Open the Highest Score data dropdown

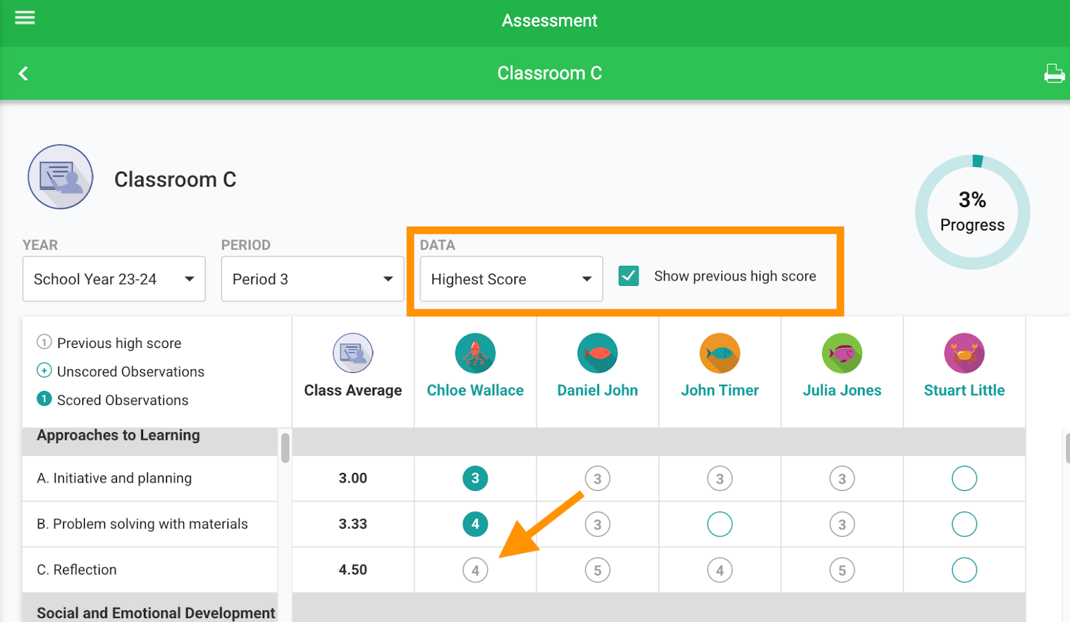pos(511,279)
